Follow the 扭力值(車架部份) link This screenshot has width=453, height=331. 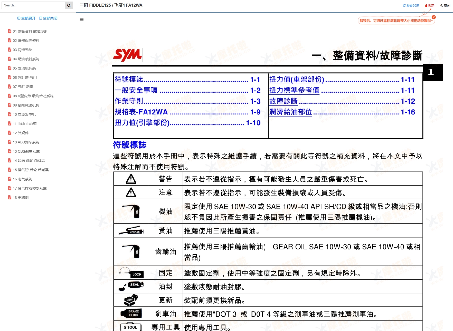coord(297,80)
